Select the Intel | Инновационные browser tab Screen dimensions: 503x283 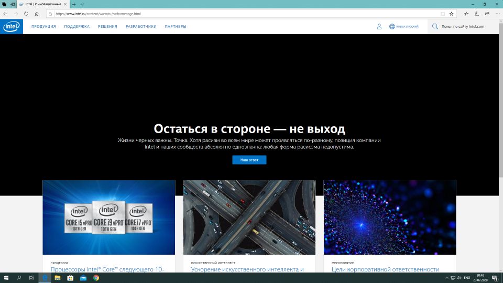42,4
